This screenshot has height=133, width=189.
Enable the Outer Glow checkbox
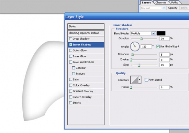click(x=71, y=50)
